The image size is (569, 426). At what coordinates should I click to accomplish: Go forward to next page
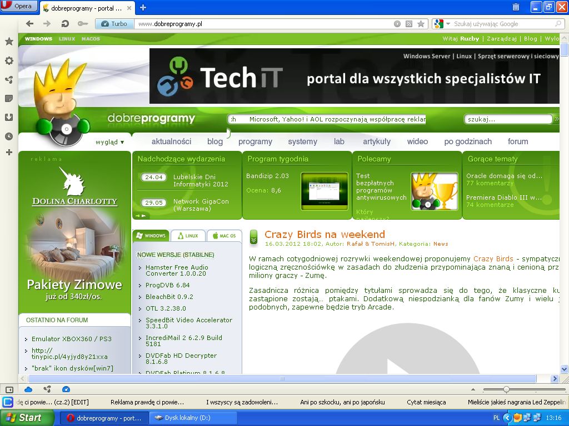(x=47, y=24)
